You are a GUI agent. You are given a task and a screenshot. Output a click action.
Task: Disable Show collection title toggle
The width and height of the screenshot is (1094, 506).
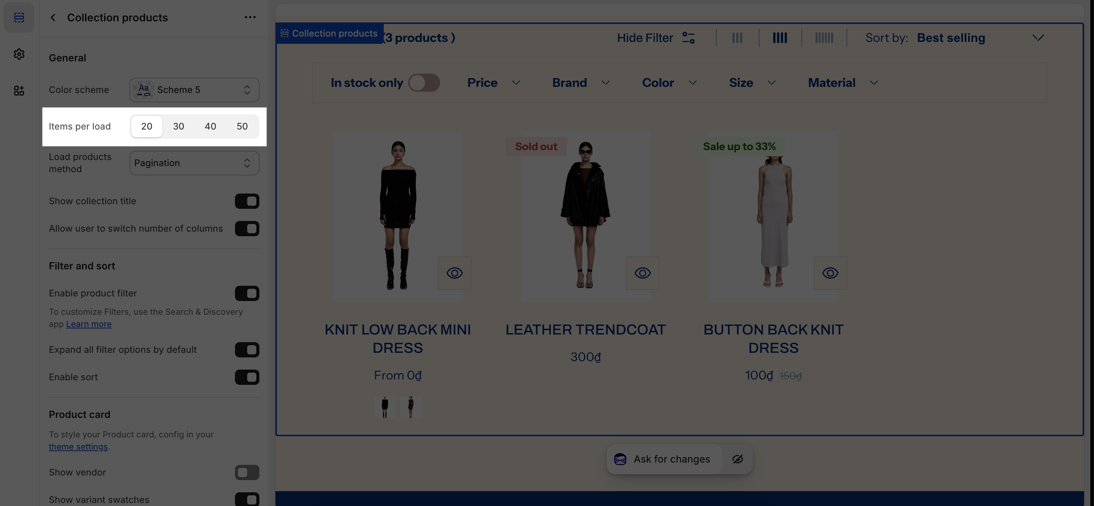pos(247,201)
